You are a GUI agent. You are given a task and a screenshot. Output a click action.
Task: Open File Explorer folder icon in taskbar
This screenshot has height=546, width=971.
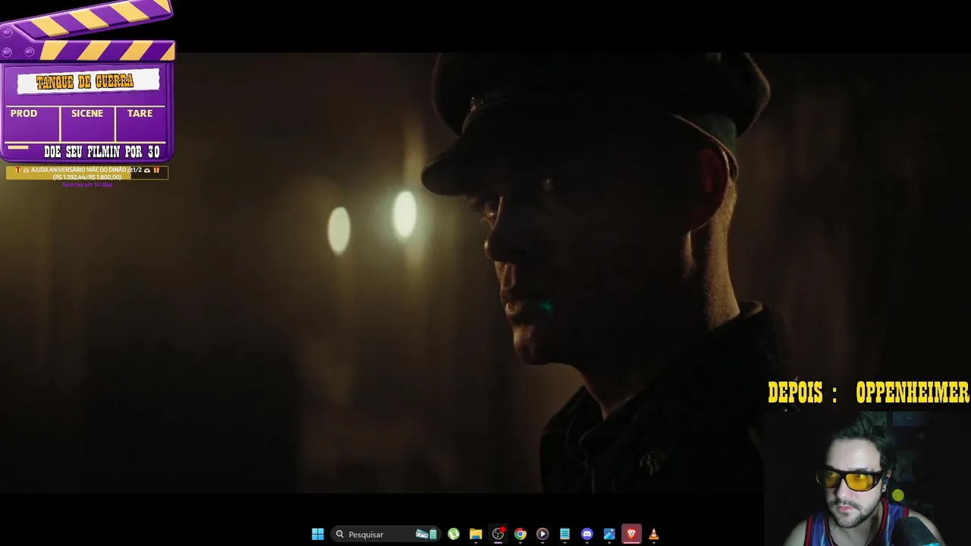tap(476, 534)
